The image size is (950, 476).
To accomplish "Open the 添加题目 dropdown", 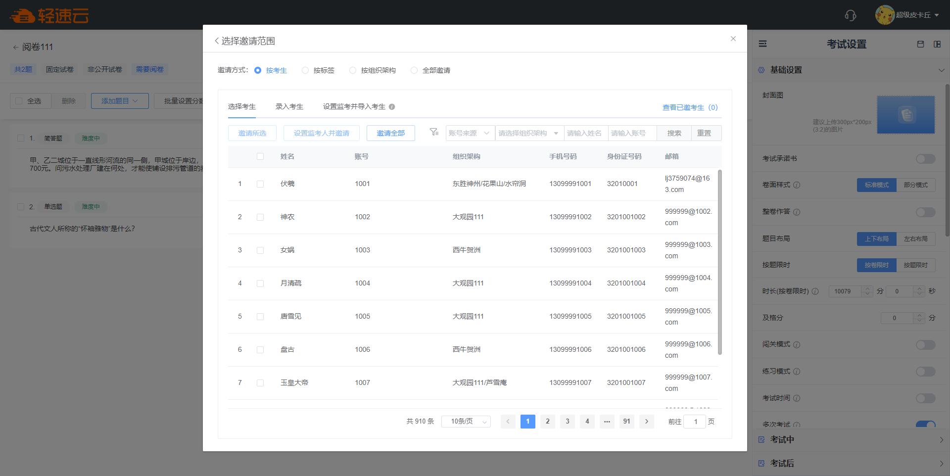I will click(120, 101).
